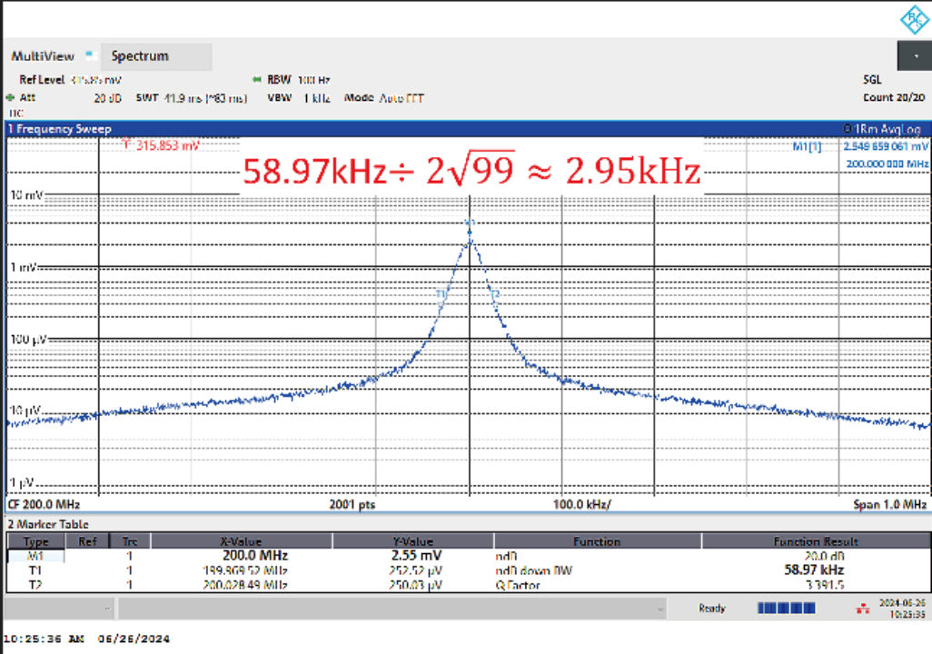Screen dimensions: 932x654
Task: Click the Function column header
Action: click(x=597, y=541)
